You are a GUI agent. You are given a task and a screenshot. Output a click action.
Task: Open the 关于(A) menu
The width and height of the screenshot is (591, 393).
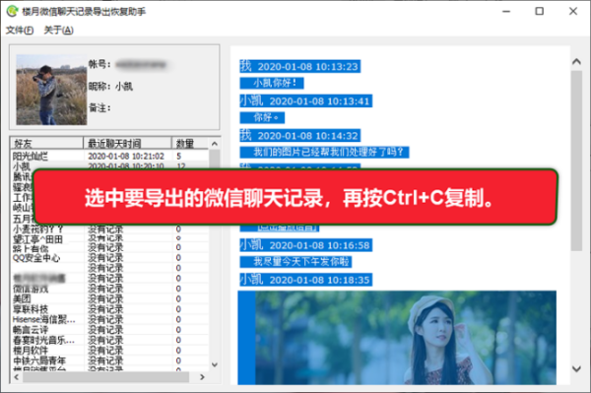click(58, 31)
